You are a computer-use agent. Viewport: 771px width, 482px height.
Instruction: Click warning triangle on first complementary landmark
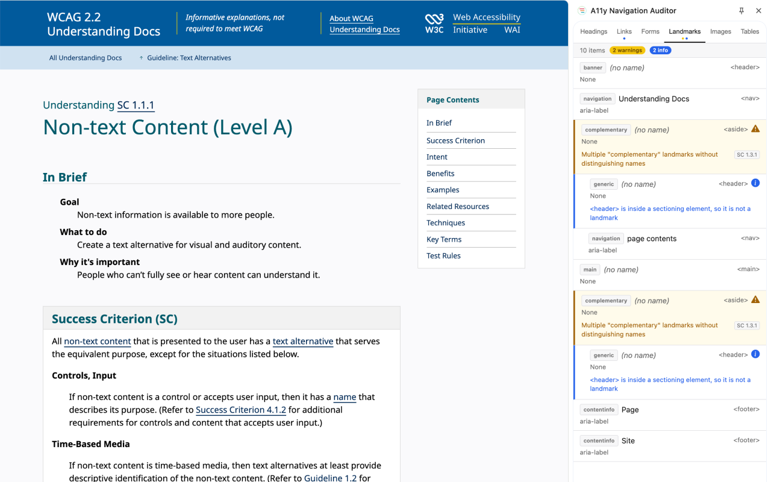[x=755, y=129]
